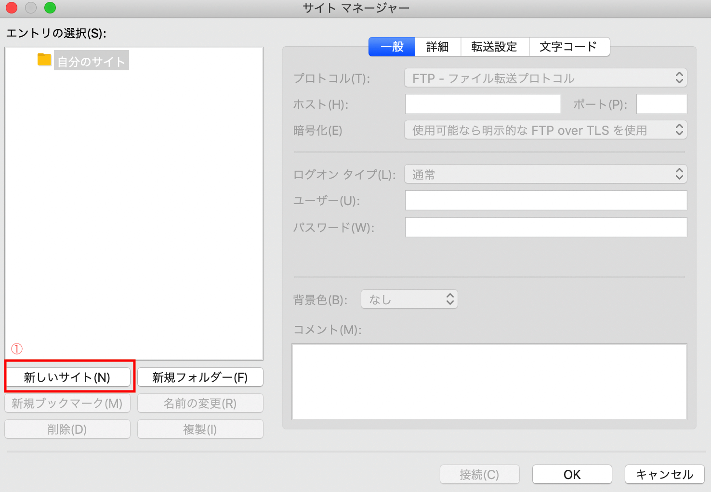Close the サイト マネージャー window
Viewport: 711px width, 492px height.
click(12, 8)
